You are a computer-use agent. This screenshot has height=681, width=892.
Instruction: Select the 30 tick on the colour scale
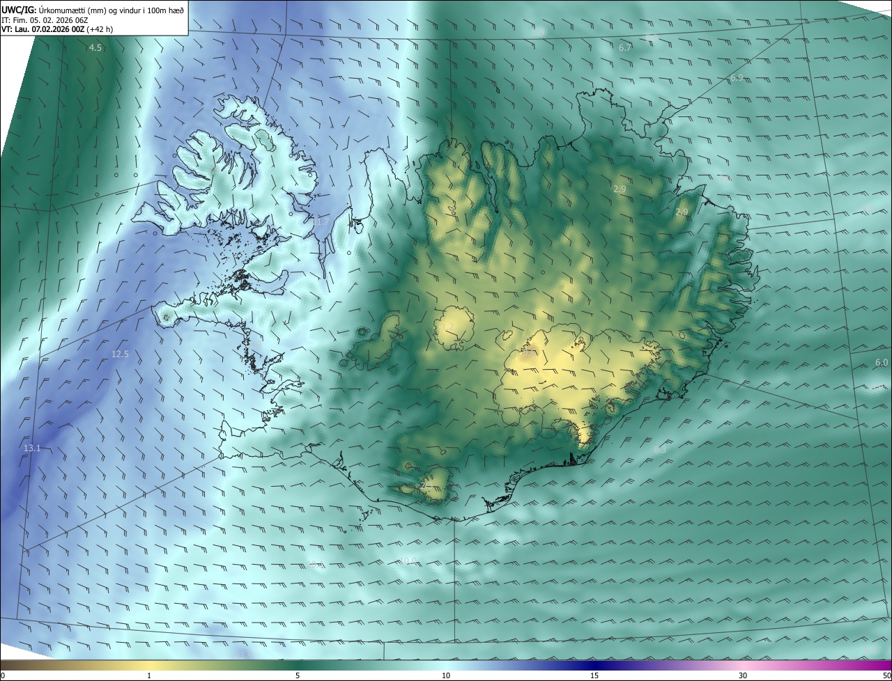pyautogui.click(x=743, y=675)
